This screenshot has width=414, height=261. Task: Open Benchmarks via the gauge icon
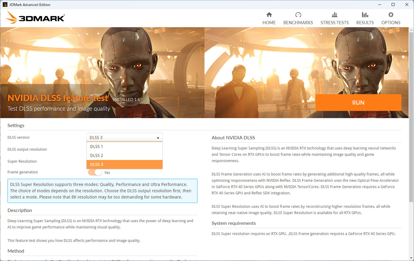pos(298,15)
